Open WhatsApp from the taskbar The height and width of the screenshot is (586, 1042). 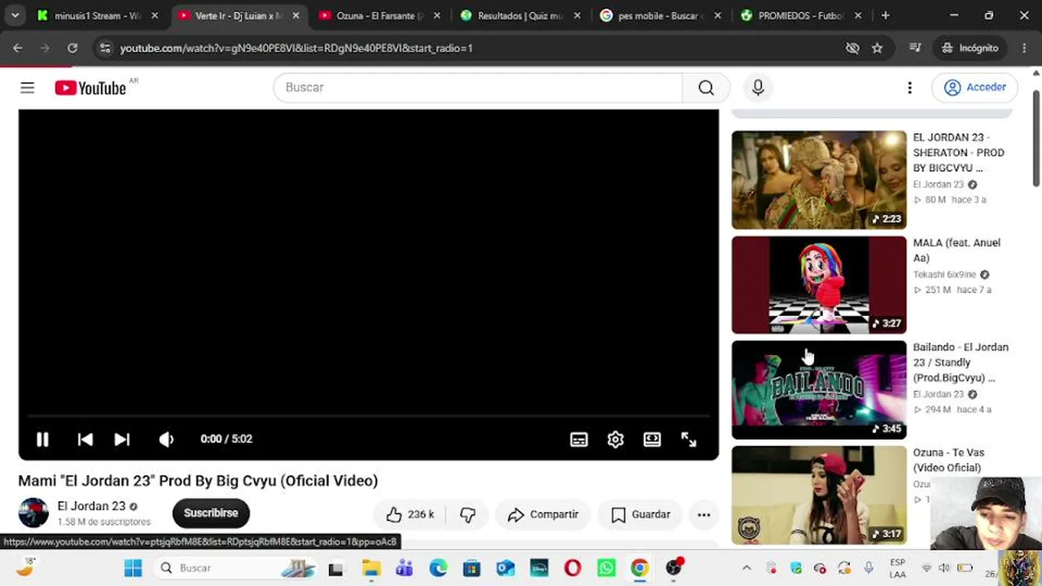pos(606,568)
